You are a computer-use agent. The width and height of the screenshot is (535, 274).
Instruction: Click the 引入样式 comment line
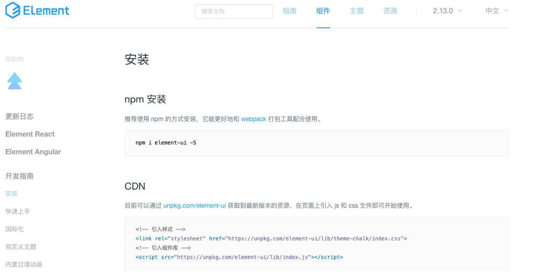[160, 229]
